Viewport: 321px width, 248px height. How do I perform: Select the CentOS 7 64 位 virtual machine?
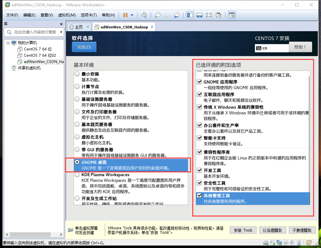pyautogui.click(x=38, y=49)
